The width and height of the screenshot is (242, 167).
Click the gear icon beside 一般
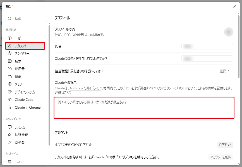[10, 38]
